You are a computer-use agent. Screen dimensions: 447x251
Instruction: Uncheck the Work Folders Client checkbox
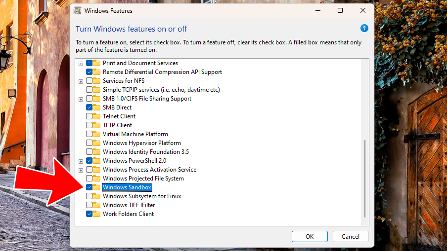89,214
